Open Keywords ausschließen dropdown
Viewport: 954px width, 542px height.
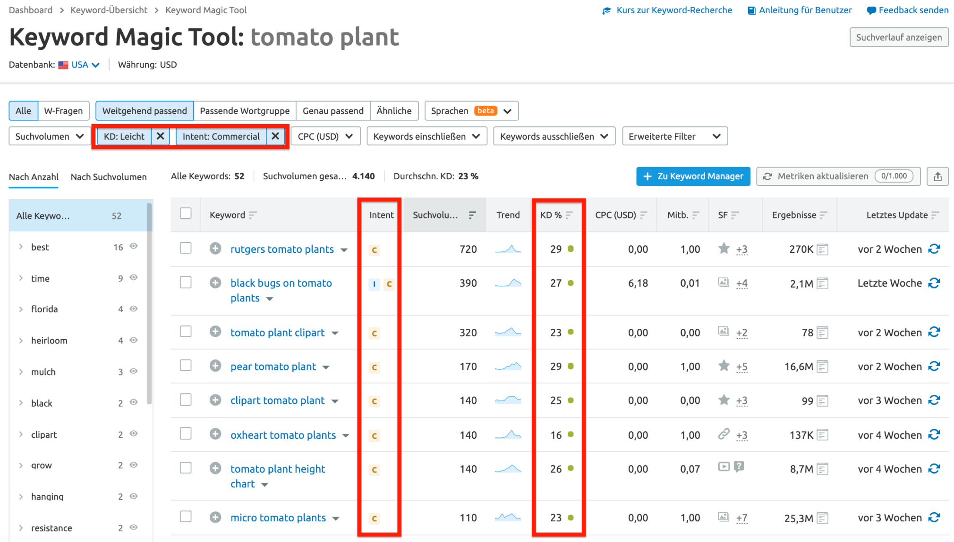click(x=554, y=136)
